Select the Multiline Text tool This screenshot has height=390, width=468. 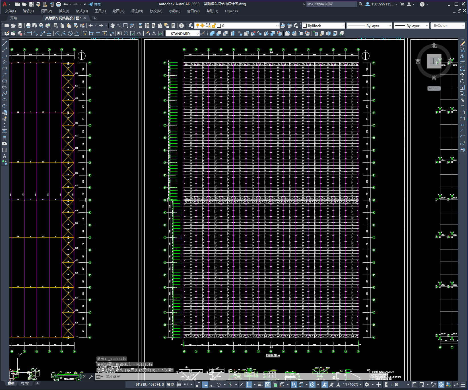click(5, 156)
